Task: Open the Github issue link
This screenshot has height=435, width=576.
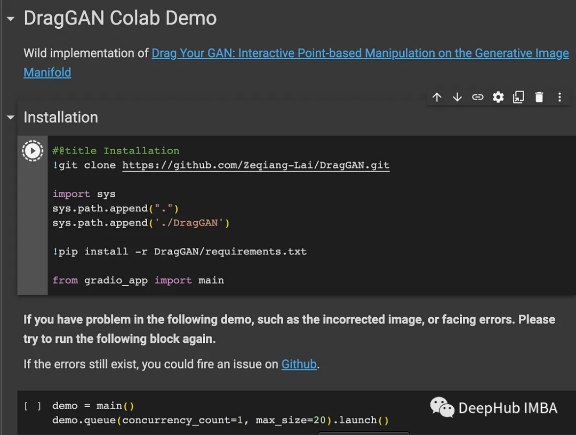Action: pyautogui.click(x=299, y=364)
